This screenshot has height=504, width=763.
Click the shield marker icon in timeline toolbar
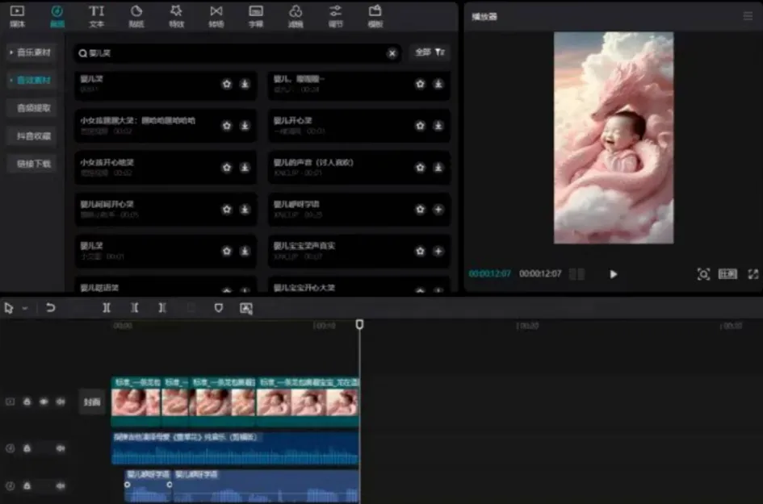tap(218, 308)
